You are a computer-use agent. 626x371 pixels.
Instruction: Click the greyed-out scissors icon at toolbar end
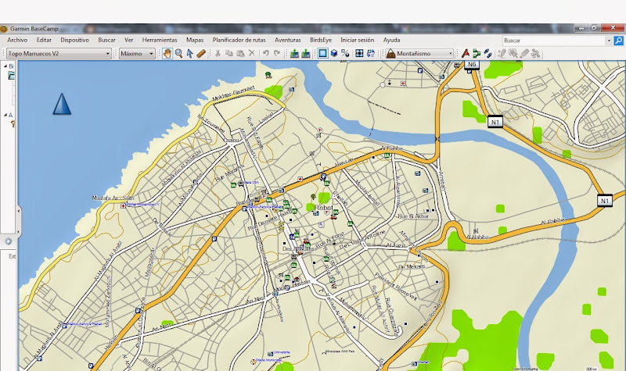click(x=536, y=53)
